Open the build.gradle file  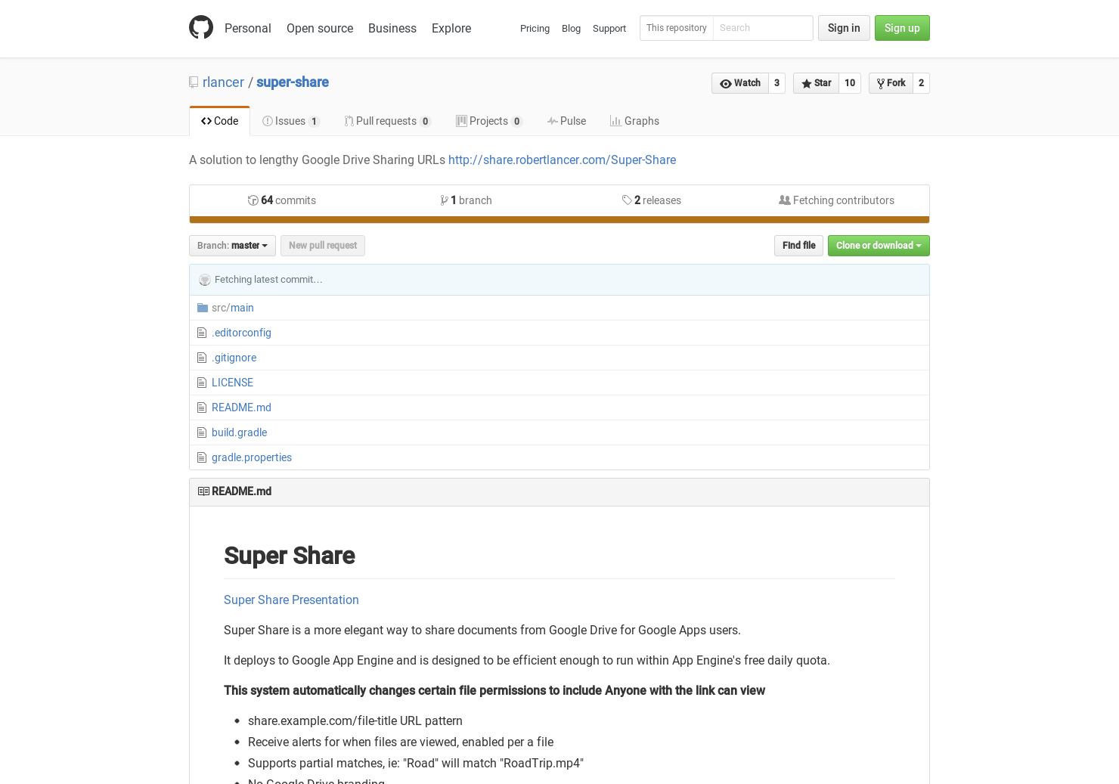(x=239, y=432)
